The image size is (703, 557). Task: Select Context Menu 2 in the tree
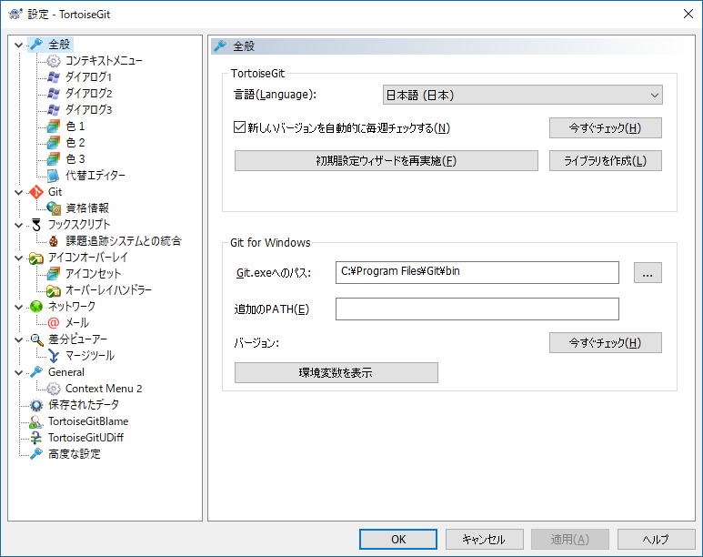(x=104, y=389)
